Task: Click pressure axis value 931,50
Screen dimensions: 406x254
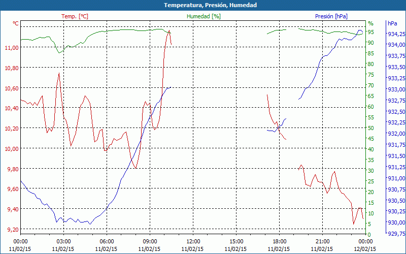Action: 396,156
